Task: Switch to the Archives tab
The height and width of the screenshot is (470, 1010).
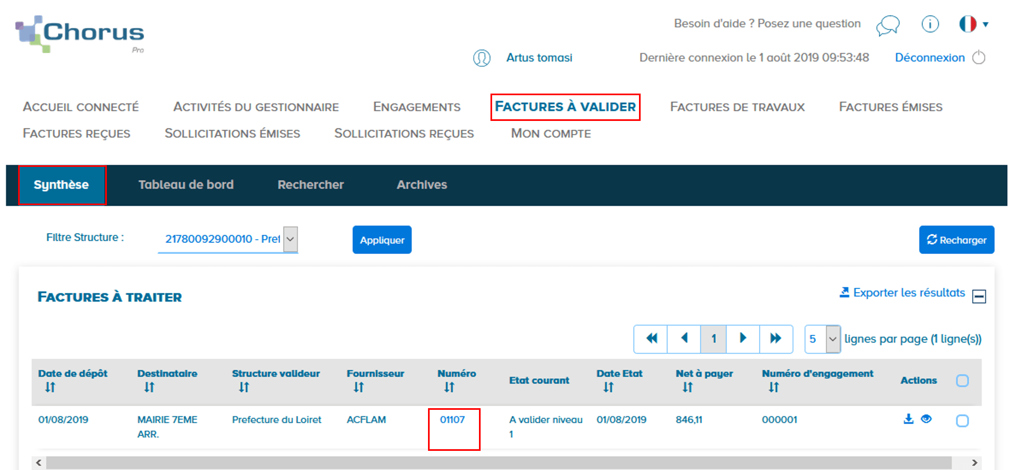Action: (422, 185)
